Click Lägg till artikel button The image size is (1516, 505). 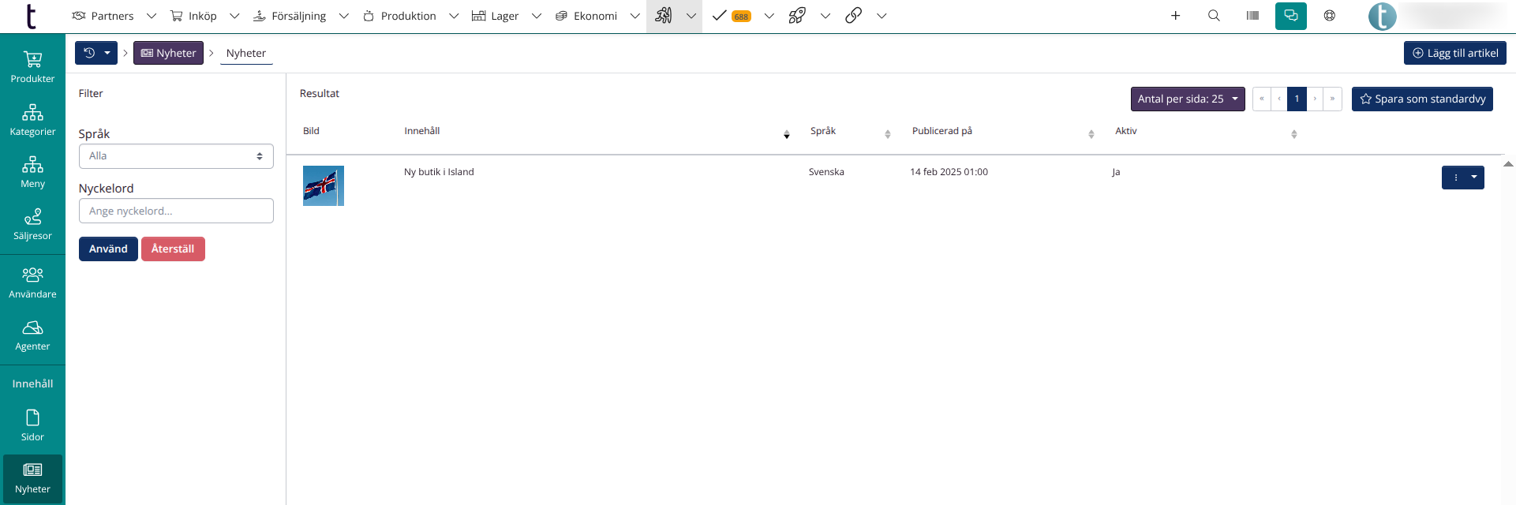point(1454,53)
